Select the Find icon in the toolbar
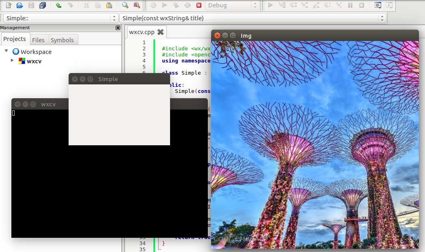Screen dimensions: 425x252 point(125,5)
